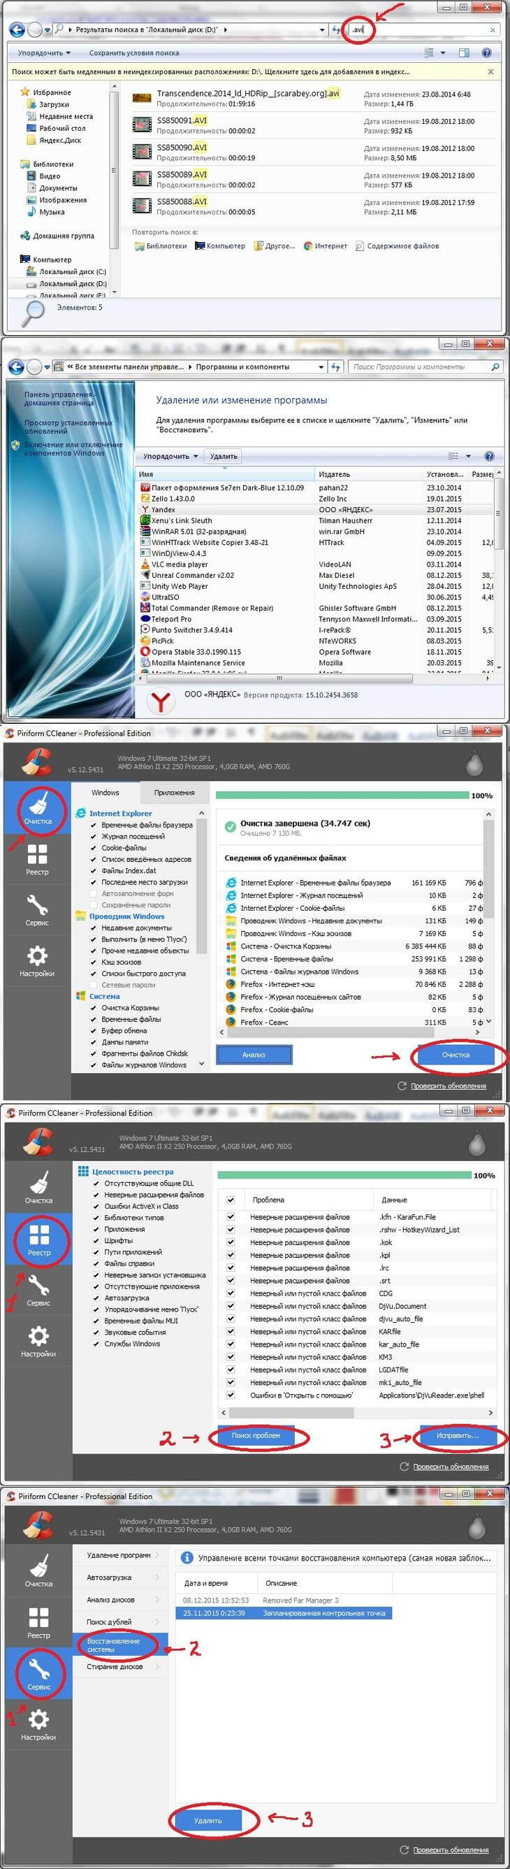
Task: Uncheck 'Отсутствующие общие DLL' in the registry list
Action: pyautogui.click(x=96, y=1184)
